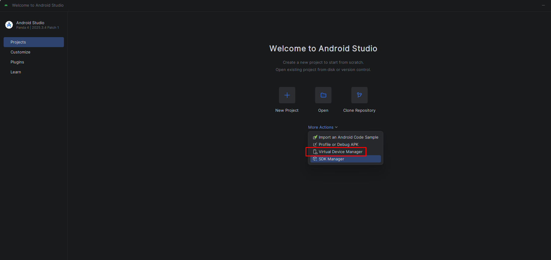This screenshot has height=260, width=551.
Task: Click the Profile or Debug APK icon
Action: pyautogui.click(x=315, y=144)
